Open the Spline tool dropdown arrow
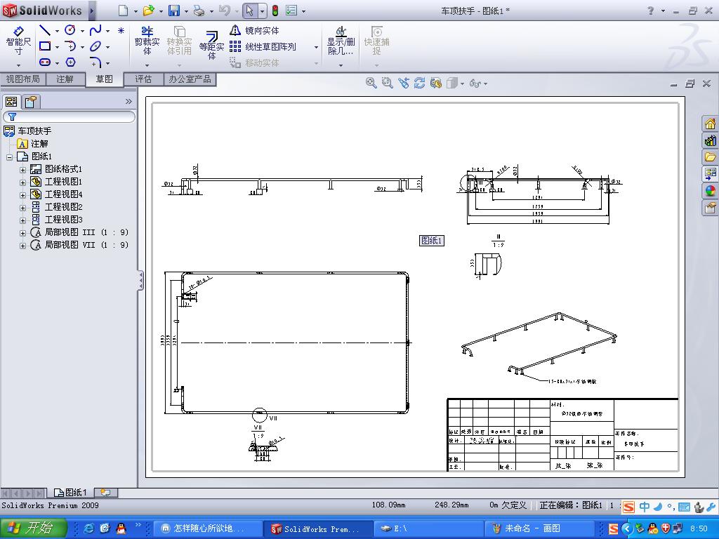 (x=107, y=31)
